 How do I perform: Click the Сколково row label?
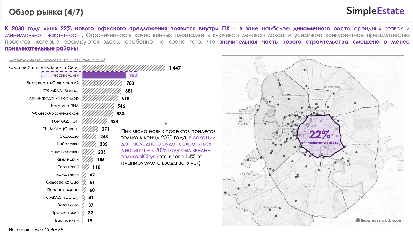pos(69,136)
